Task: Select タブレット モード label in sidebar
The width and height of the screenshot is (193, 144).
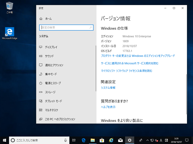Action: (53, 101)
